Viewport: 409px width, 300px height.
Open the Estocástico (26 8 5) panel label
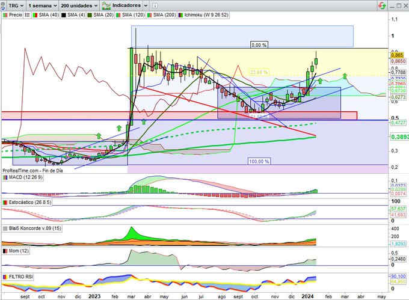tap(30, 202)
